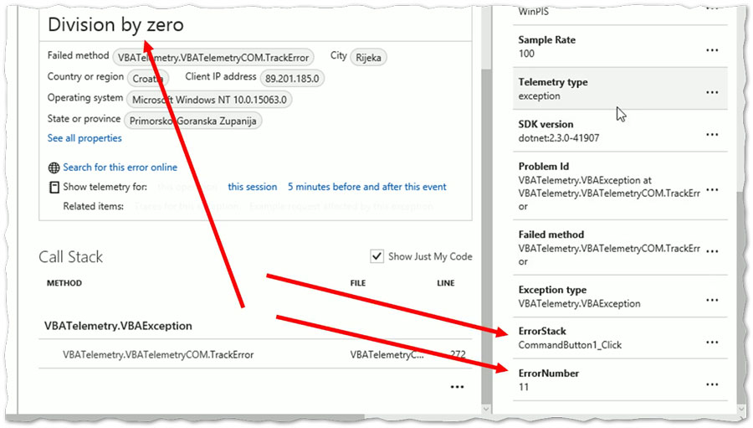
Task: Open the ellipsis menu for Exception type
Action: (x=712, y=301)
